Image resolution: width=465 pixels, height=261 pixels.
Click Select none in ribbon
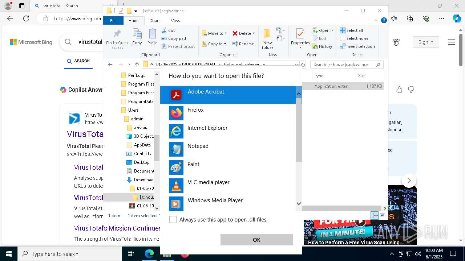(354, 38)
